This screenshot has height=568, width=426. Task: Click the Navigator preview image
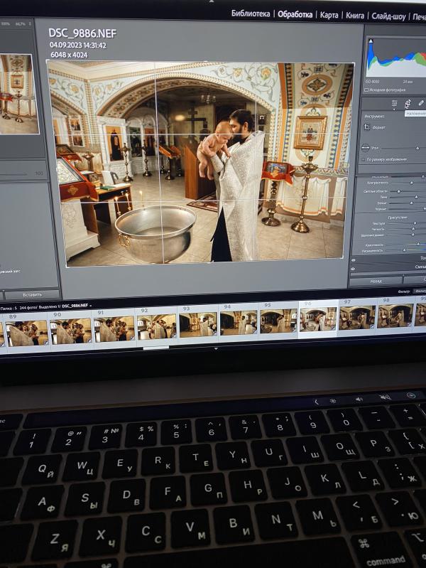pyautogui.click(x=19, y=93)
